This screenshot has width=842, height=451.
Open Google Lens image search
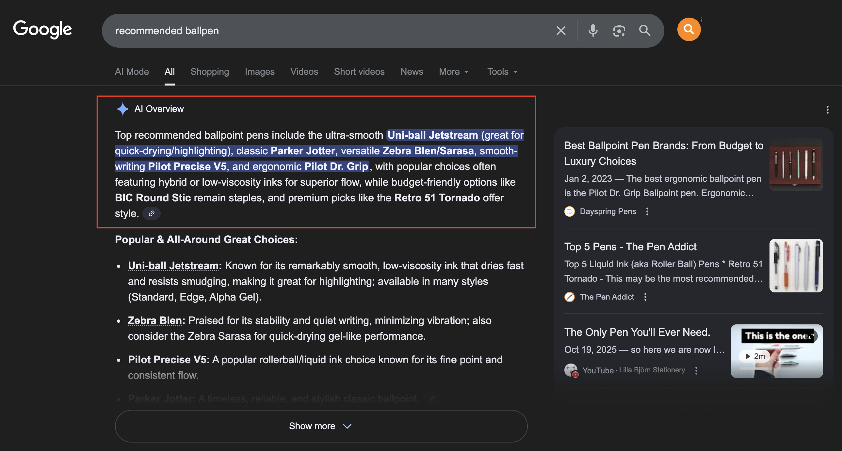pos(619,30)
